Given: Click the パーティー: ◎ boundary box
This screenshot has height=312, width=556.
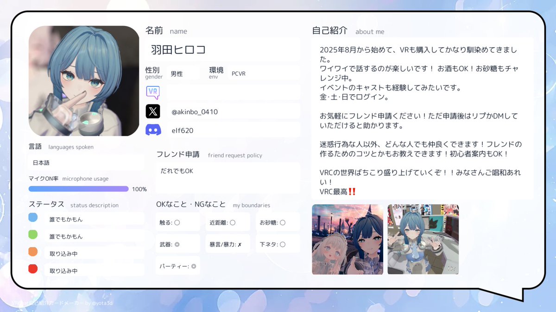Looking at the screenshot, I should click(178, 266).
